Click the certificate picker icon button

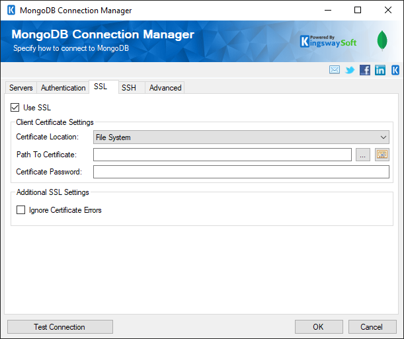[x=382, y=155]
